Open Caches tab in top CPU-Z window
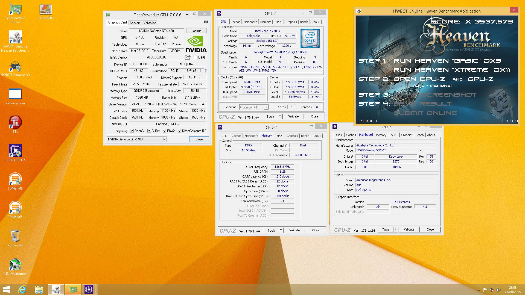Viewport: 525px width, 295px height. click(x=235, y=22)
